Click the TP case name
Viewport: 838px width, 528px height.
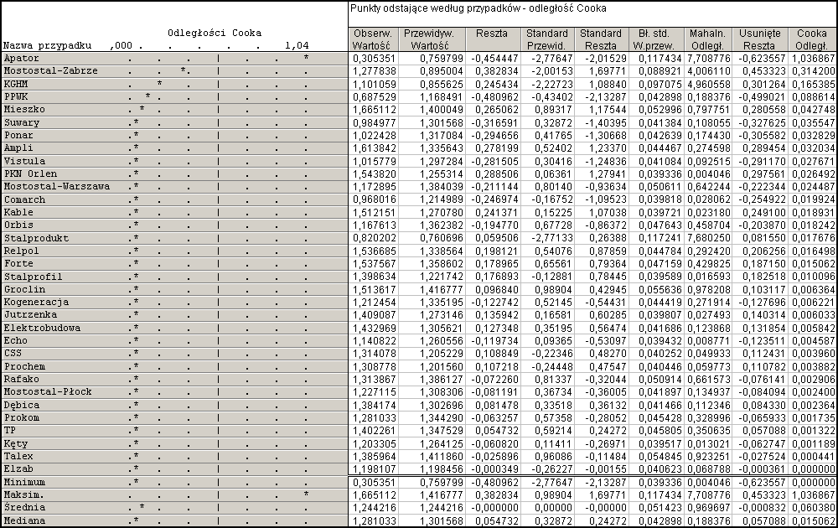(9, 430)
